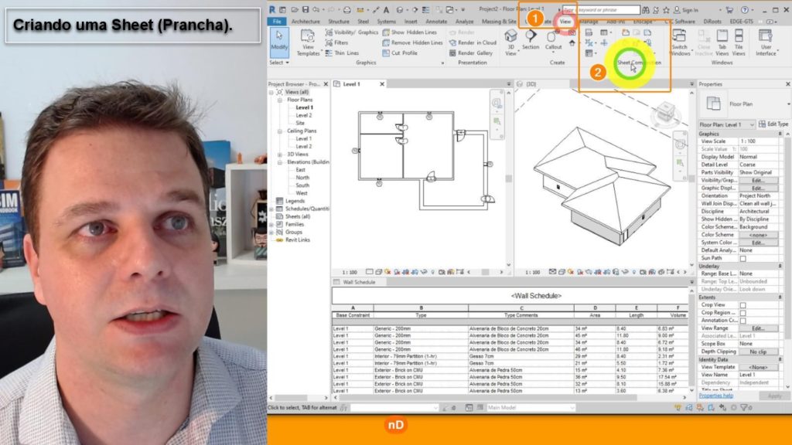Image resolution: width=792 pixels, height=445 pixels.
Task: Select the Modify tool
Action: (279, 43)
